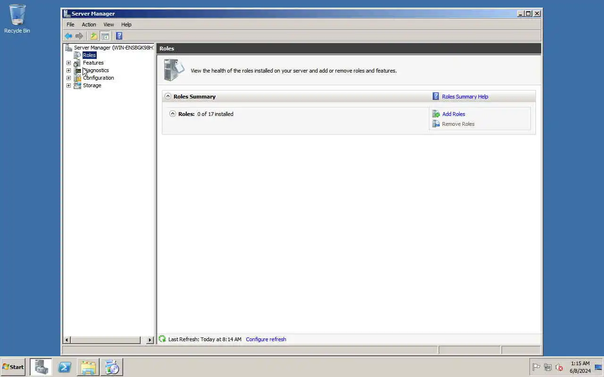The image size is (604, 377).
Task: Open the View menu
Action: [109, 25]
